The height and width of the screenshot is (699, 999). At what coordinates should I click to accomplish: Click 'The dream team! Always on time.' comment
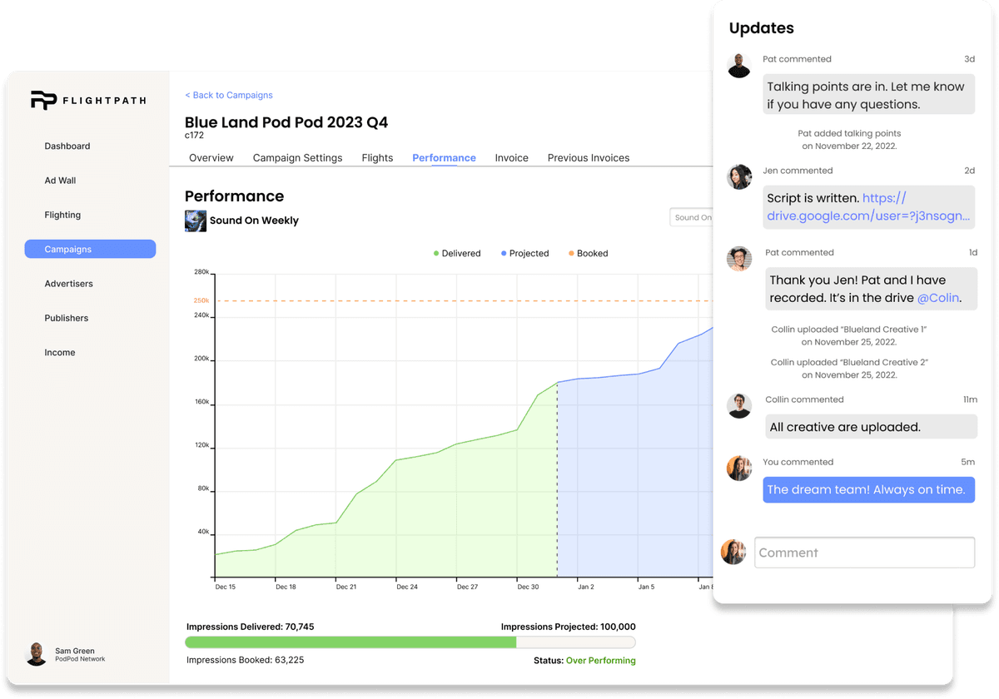869,489
